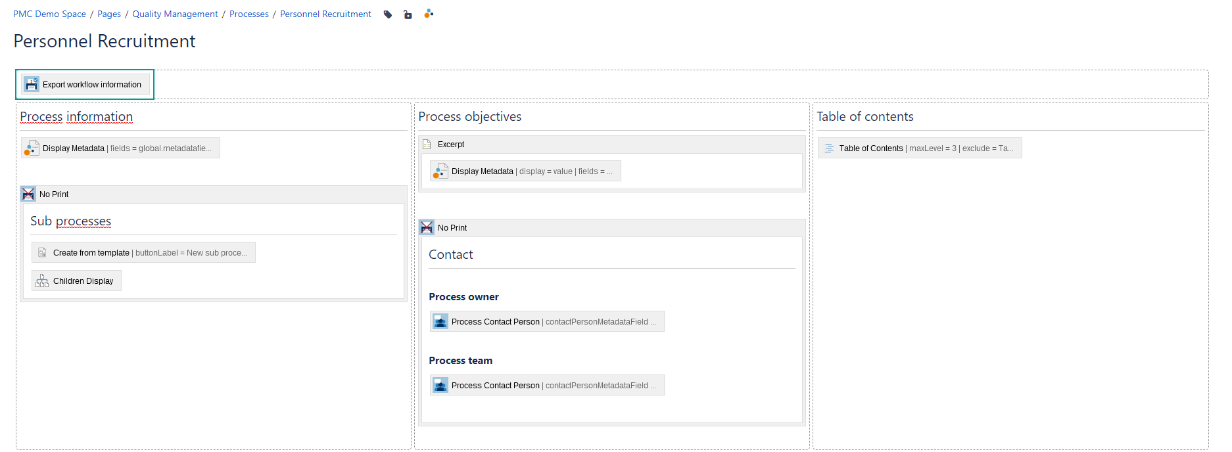Select Export workflow information macro
Viewport: 1232px width, 452px height.
coord(85,84)
